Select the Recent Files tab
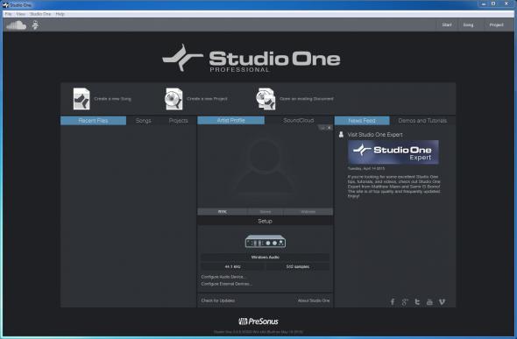This screenshot has height=339, width=517. [x=93, y=121]
